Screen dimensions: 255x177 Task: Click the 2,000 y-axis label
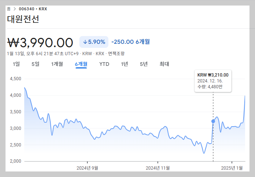[15, 161]
